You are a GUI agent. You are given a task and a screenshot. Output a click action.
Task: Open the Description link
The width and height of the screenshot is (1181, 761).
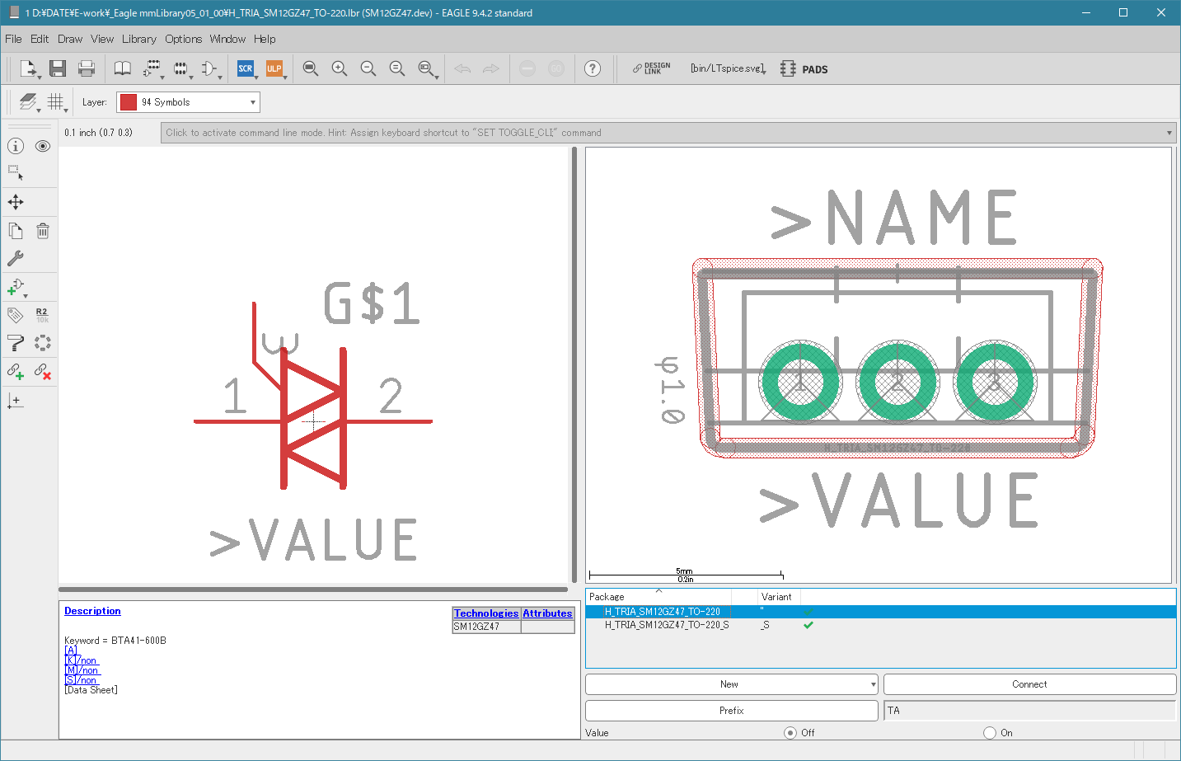92,611
